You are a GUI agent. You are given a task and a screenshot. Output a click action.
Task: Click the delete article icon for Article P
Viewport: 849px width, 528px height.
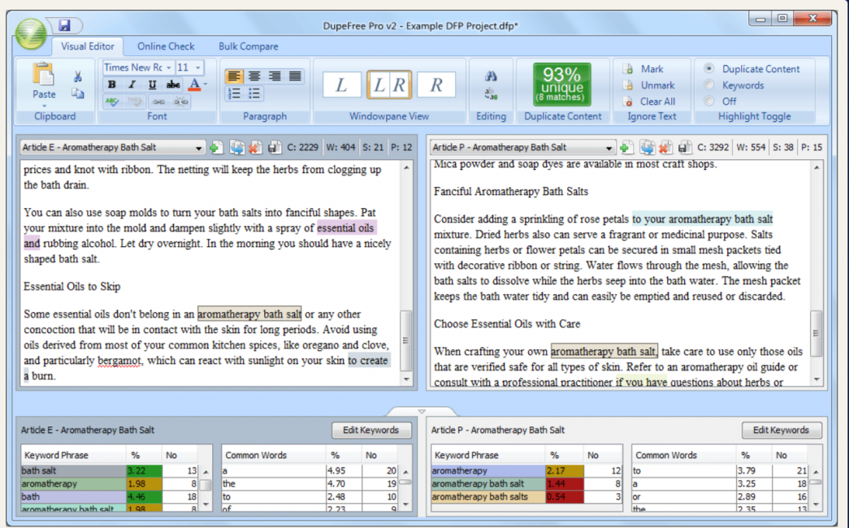click(665, 147)
